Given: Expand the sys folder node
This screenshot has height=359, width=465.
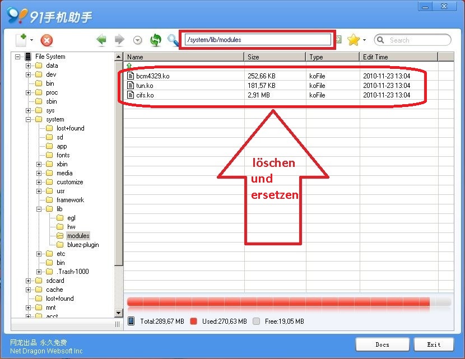Looking at the screenshot, I should pyautogui.click(x=28, y=110).
